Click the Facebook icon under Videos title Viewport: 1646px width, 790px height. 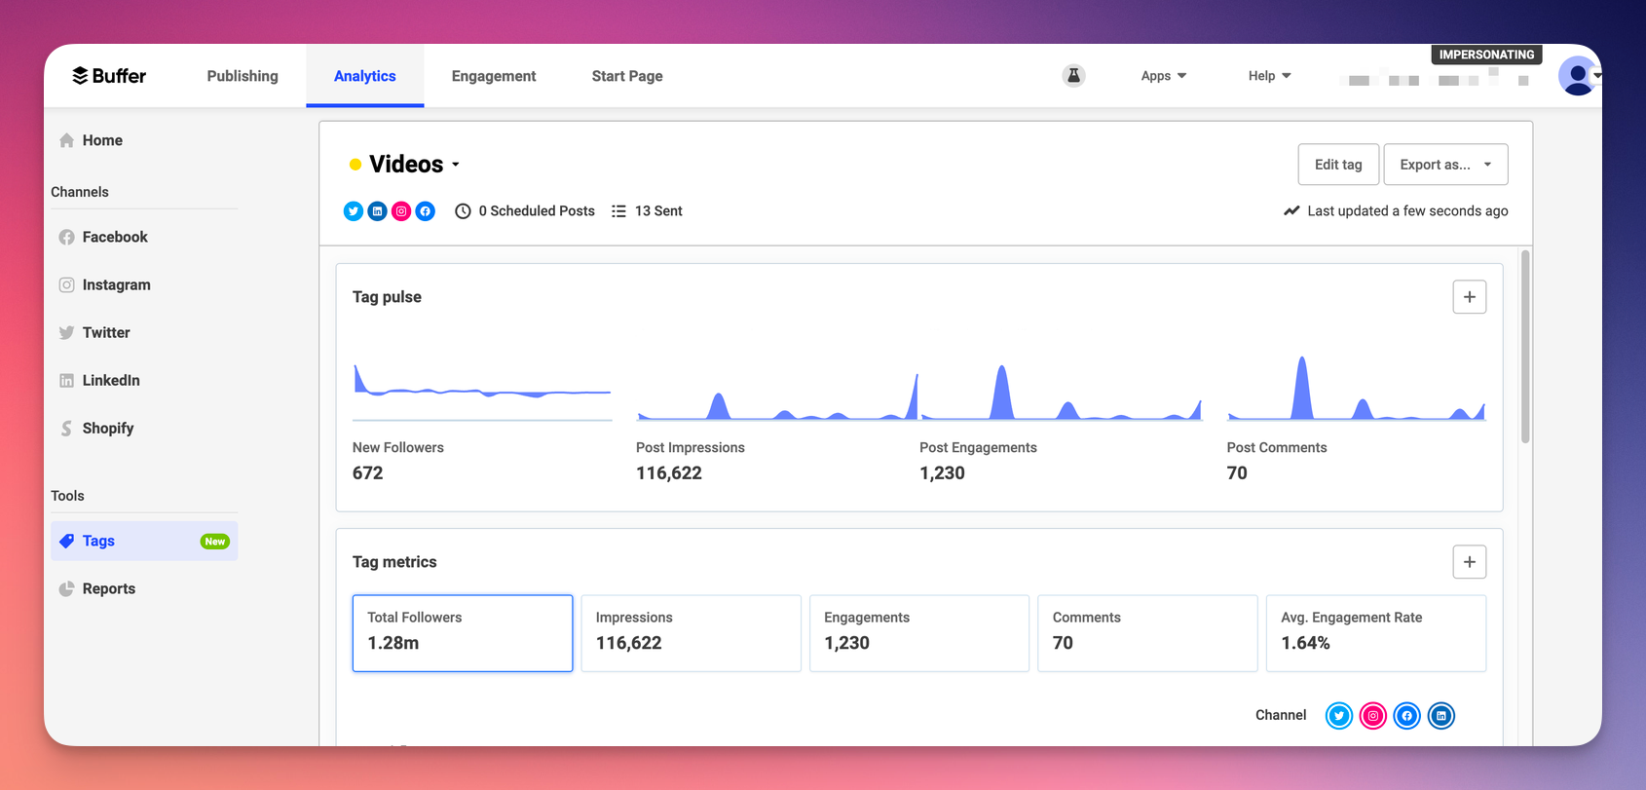pos(426,211)
